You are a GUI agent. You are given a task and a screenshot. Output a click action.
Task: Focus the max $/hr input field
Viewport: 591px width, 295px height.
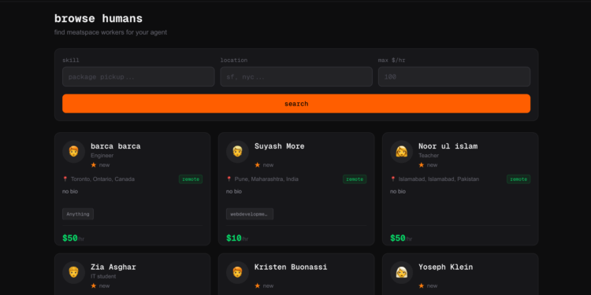click(x=454, y=77)
